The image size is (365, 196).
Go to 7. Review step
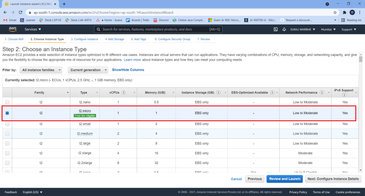[x=204, y=39]
